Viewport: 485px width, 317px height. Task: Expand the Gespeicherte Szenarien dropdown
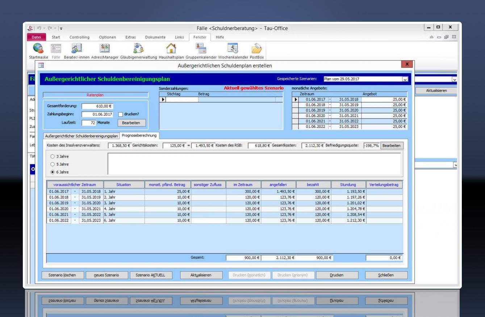[x=405, y=79]
